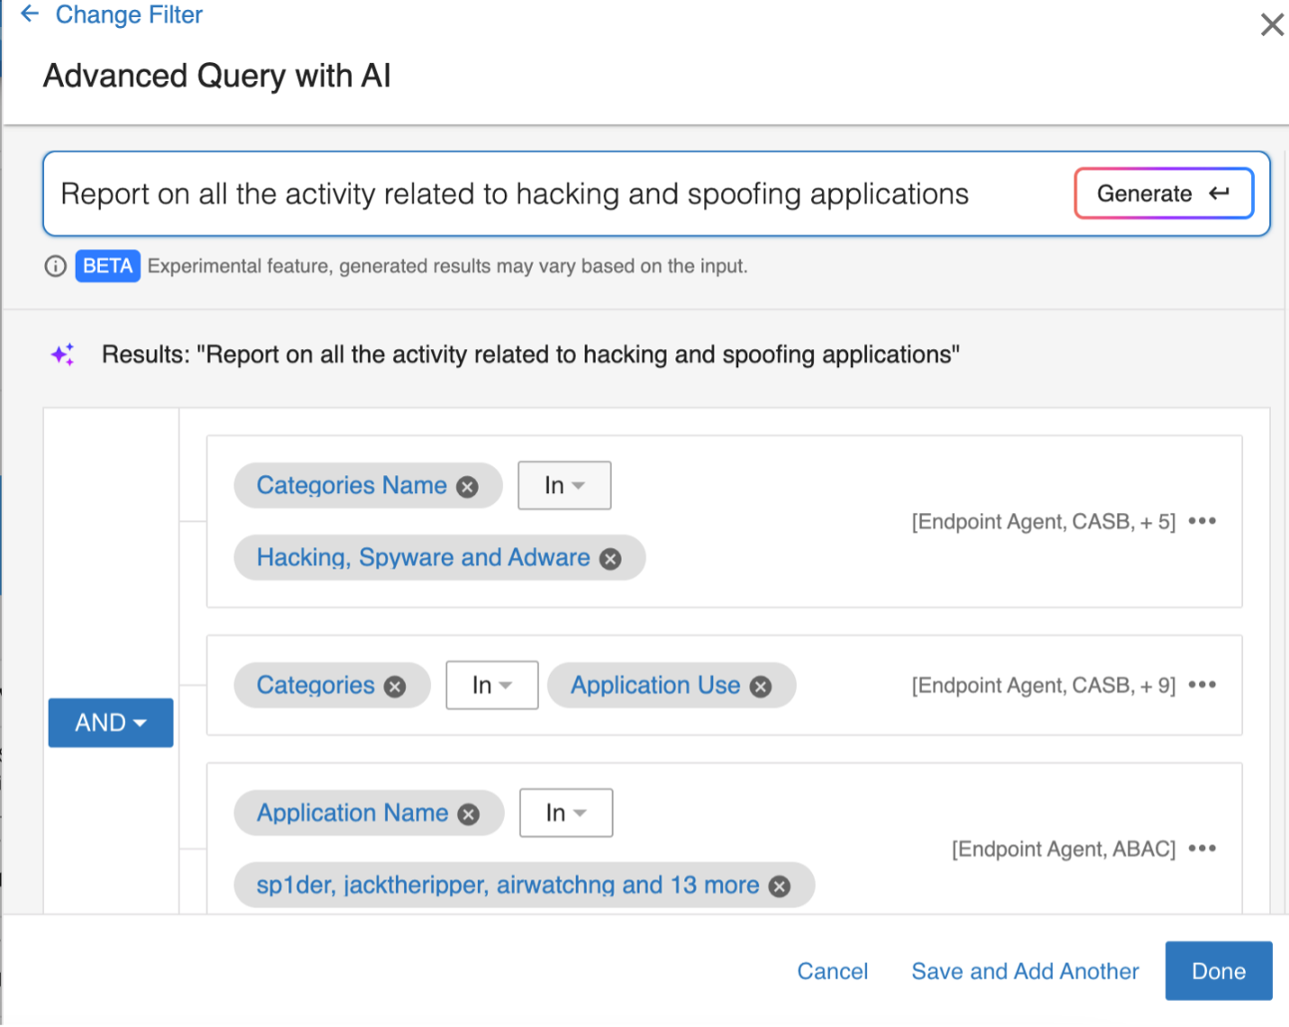
Task: Open the In dropdown for Application Name
Action: [x=565, y=812]
